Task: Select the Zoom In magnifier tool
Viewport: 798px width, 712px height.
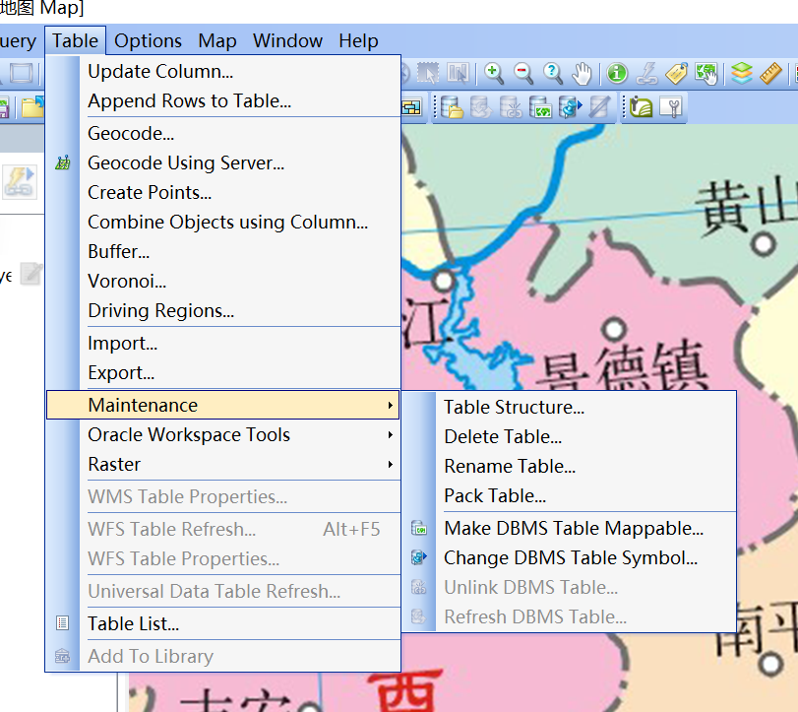Action: pyautogui.click(x=493, y=73)
